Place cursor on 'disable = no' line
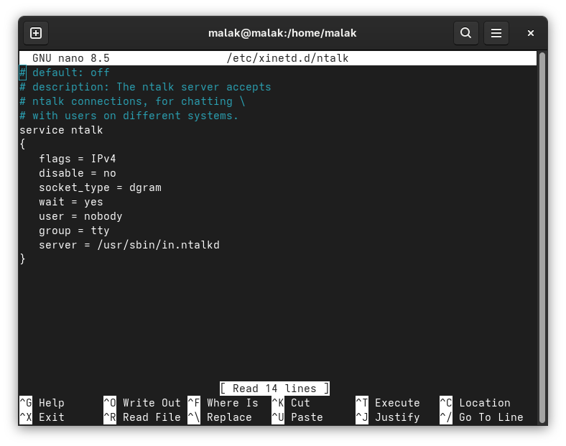The image size is (566, 446). (78, 173)
